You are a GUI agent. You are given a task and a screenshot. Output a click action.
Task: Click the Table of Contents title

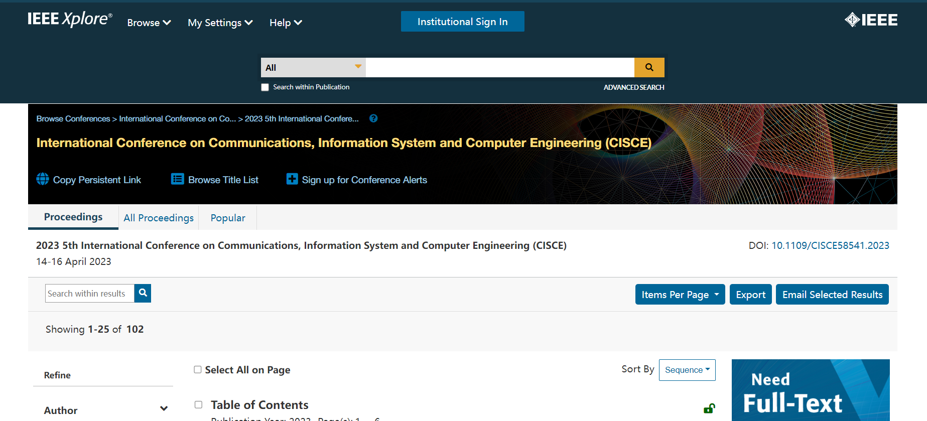tap(259, 405)
